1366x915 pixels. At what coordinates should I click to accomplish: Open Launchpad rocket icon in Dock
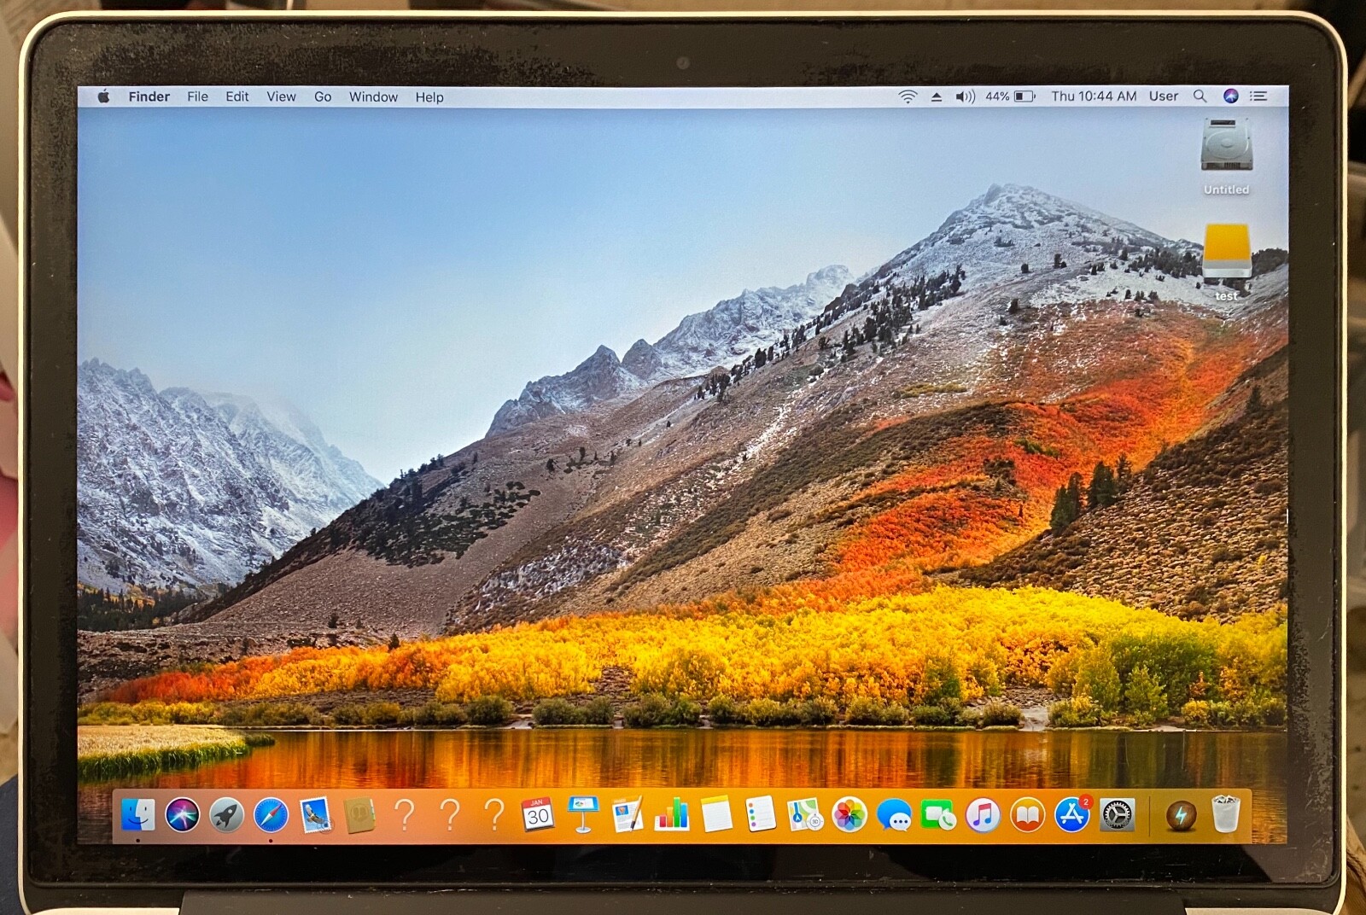(226, 815)
